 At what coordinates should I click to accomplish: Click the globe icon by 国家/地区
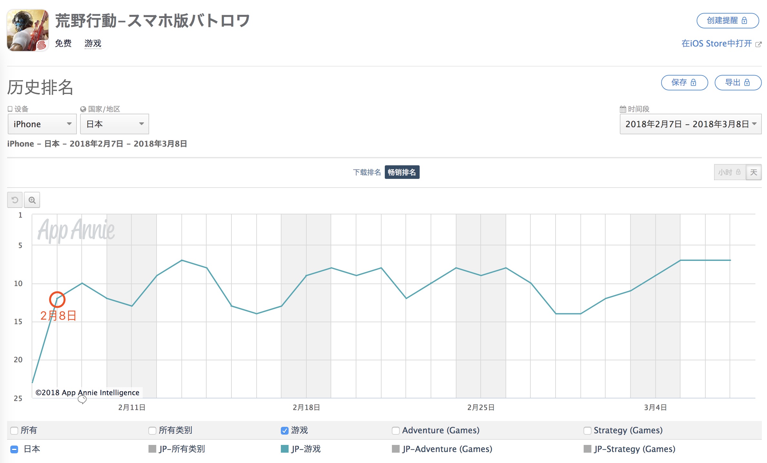(83, 109)
